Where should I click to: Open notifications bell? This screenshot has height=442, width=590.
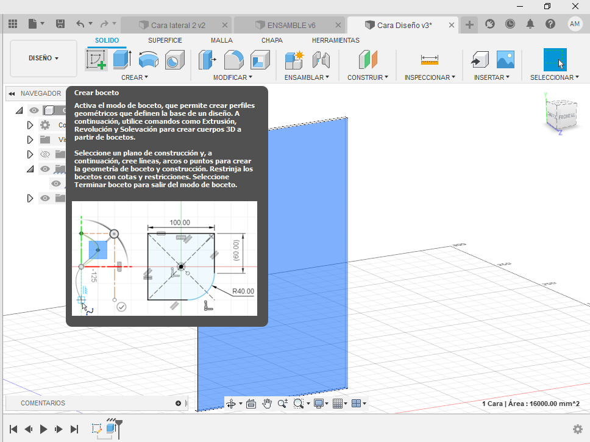coord(530,24)
